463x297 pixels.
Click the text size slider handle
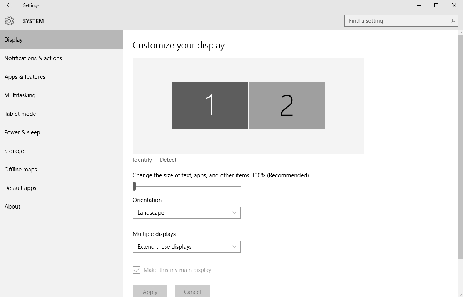tap(134, 186)
